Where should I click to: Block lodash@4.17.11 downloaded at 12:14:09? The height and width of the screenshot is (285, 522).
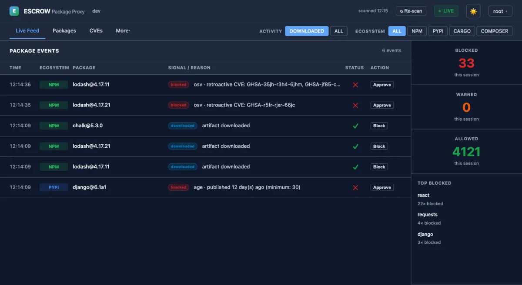tap(379, 167)
